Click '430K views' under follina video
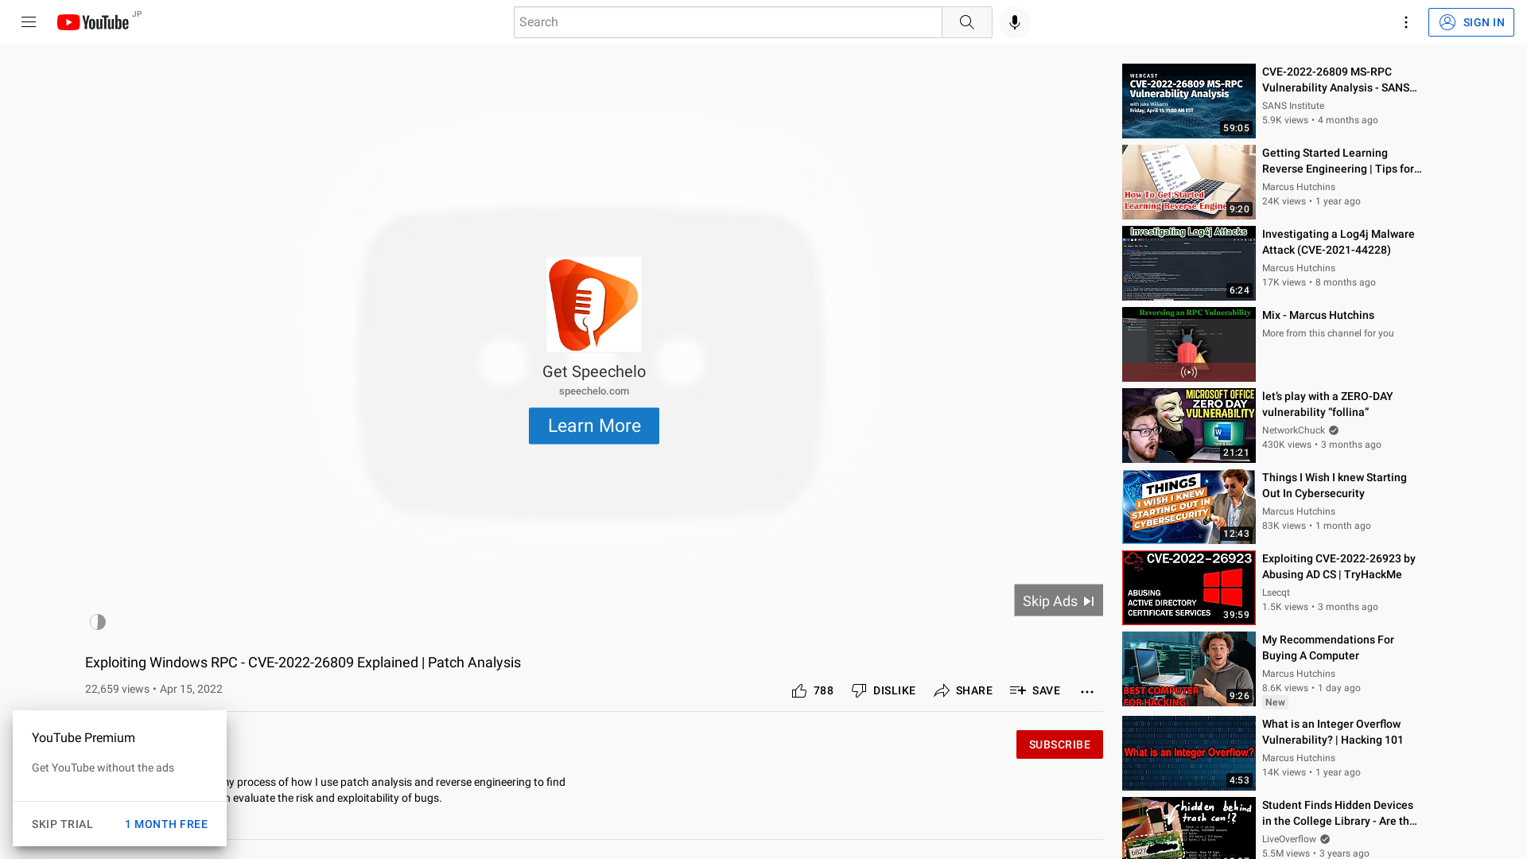 pos(1286,445)
